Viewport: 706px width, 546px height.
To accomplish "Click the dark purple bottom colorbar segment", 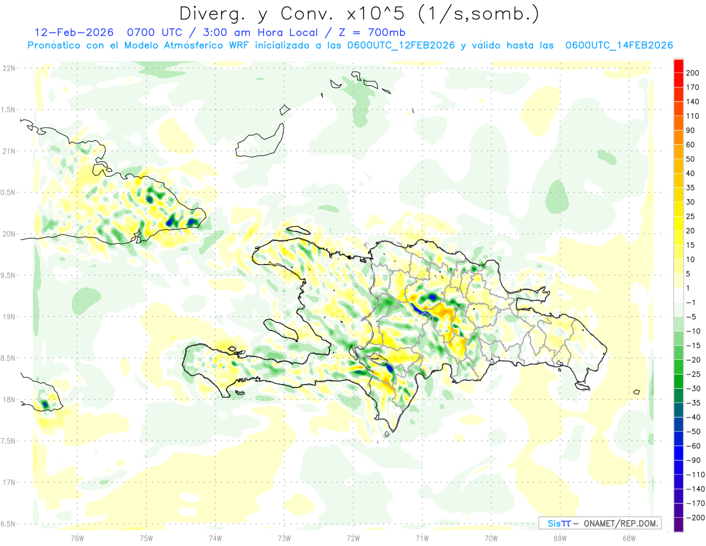I will [678, 525].
